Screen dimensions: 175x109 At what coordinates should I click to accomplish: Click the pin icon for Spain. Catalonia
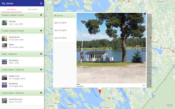point(41,54)
